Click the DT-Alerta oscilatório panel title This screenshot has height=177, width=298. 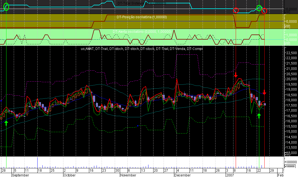[x=142, y=31]
